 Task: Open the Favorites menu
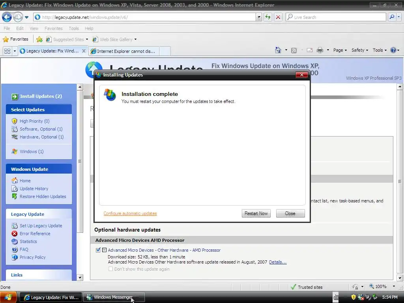tap(53, 28)
